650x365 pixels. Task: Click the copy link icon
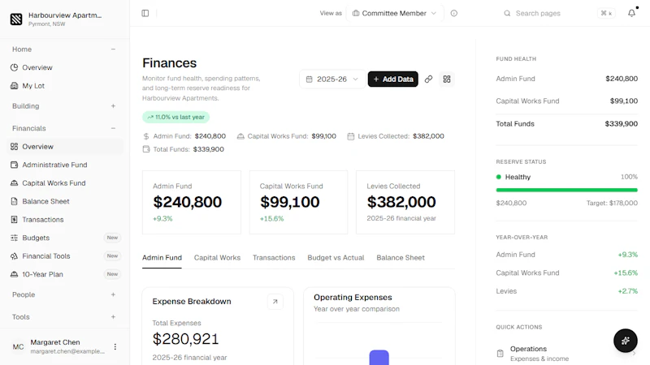pos(429,79)
